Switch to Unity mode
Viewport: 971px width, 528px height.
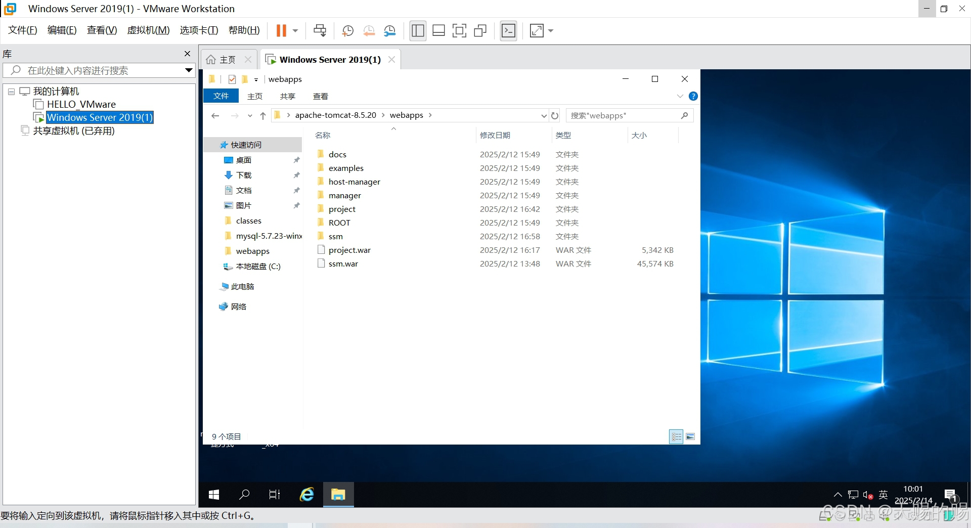pos(480,30)
